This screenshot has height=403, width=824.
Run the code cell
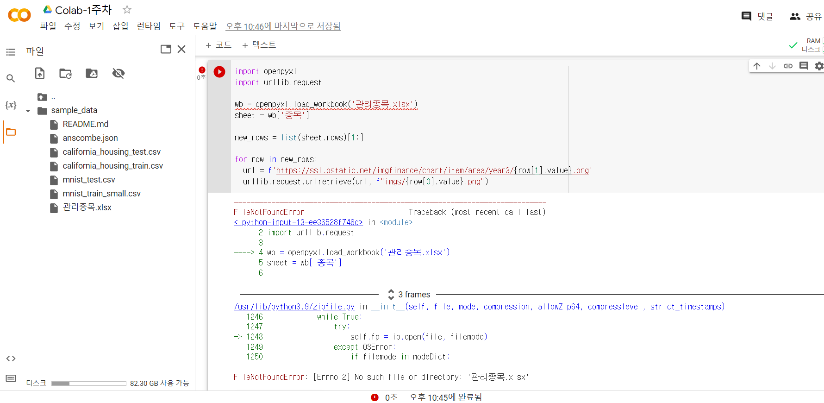click(219, 72)
